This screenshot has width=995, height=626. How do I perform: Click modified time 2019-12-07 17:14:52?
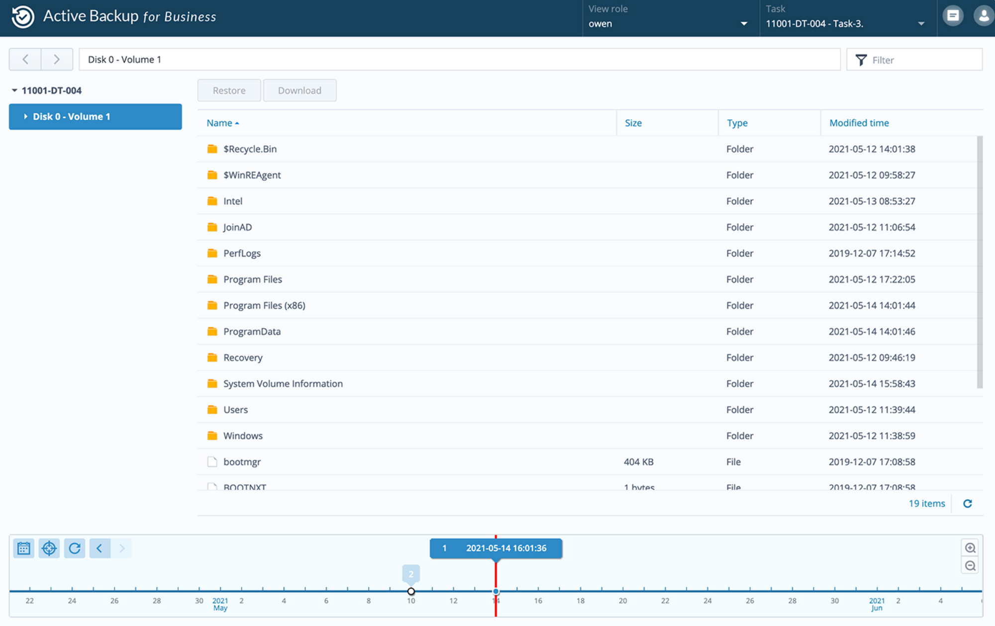click(872, 253)
